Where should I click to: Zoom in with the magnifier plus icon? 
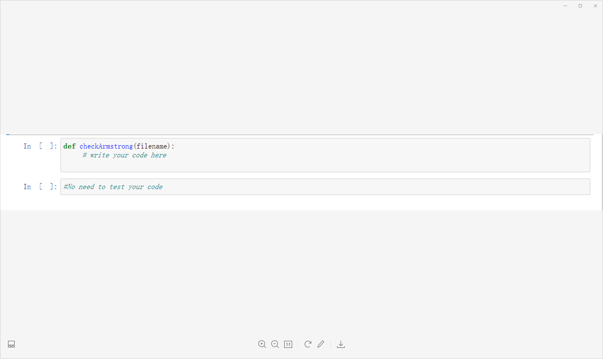tap(262, 344)
